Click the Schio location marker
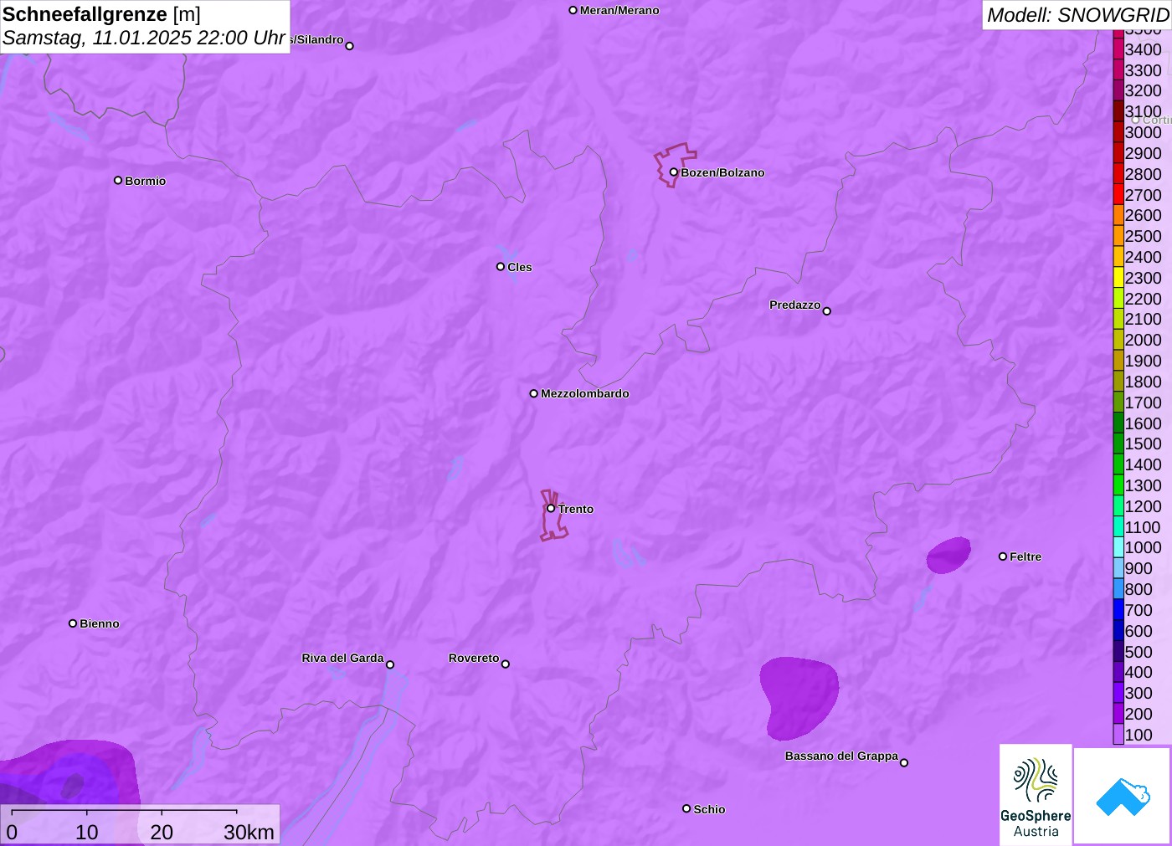 point(686,808)
